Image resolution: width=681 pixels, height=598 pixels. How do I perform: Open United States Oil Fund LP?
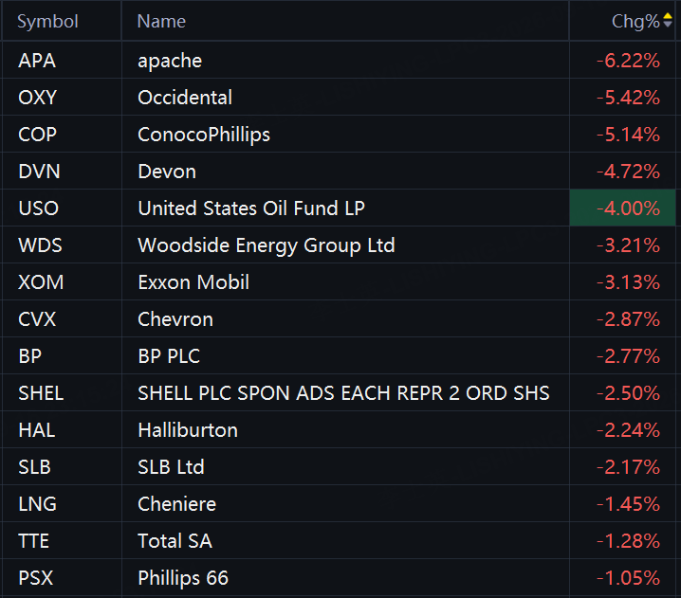click(251, 208)
